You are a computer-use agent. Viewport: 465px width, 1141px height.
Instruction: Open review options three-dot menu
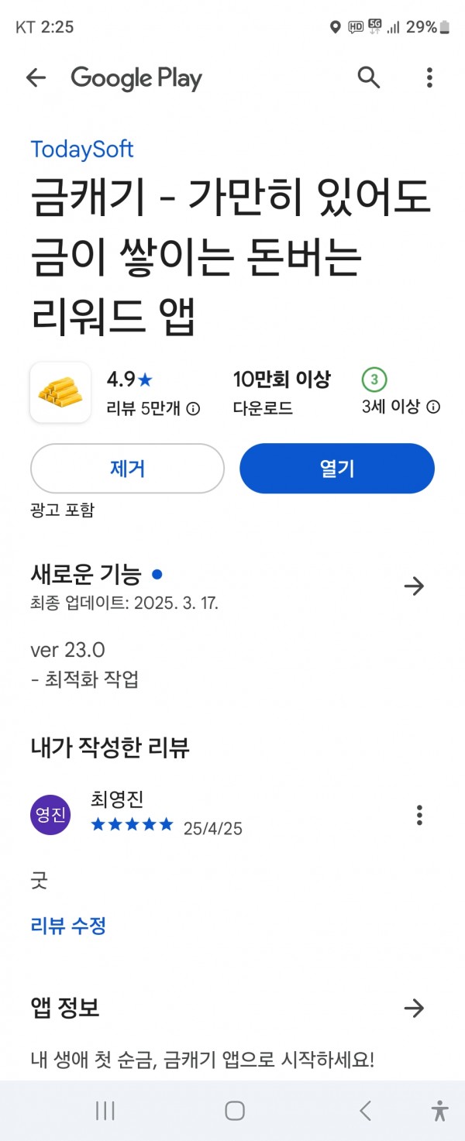coord(419,815)
